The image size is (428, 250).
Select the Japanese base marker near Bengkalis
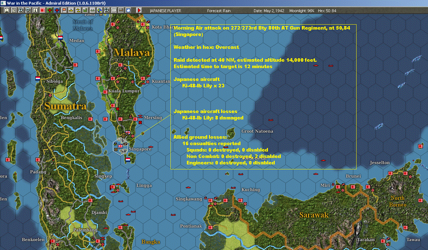click(x=90, y=119)
